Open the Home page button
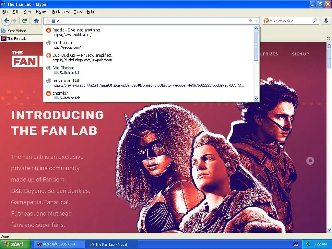 coord(36,21)
